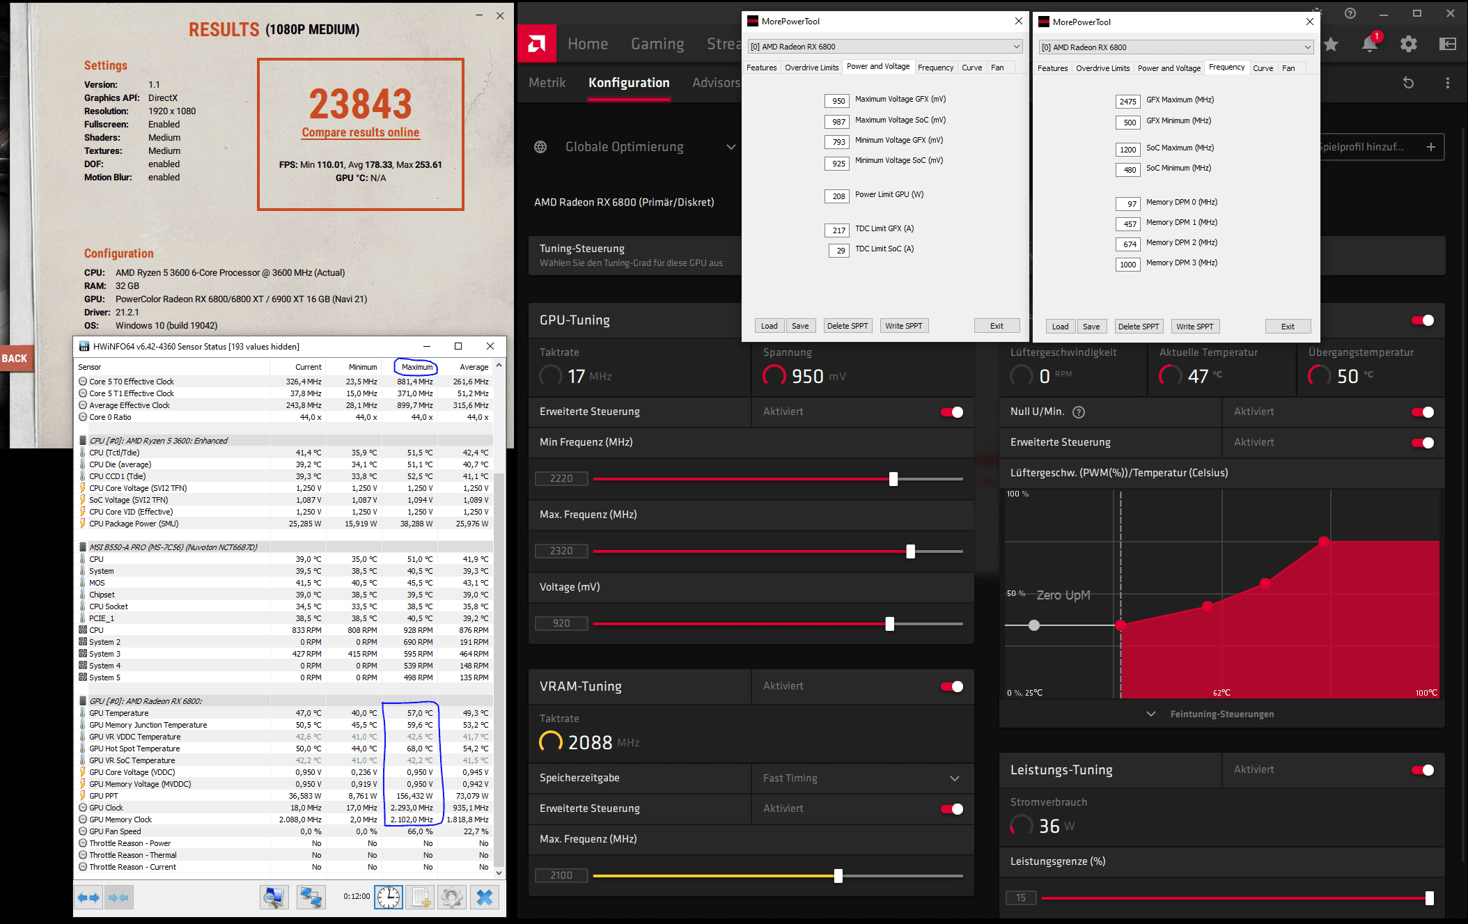The height and width of the screenshot is (924, 1468).
Task: Click HWiNFO collapse columns inward-arrow icon
Action: pyautogui.click(x=119, y=898)
